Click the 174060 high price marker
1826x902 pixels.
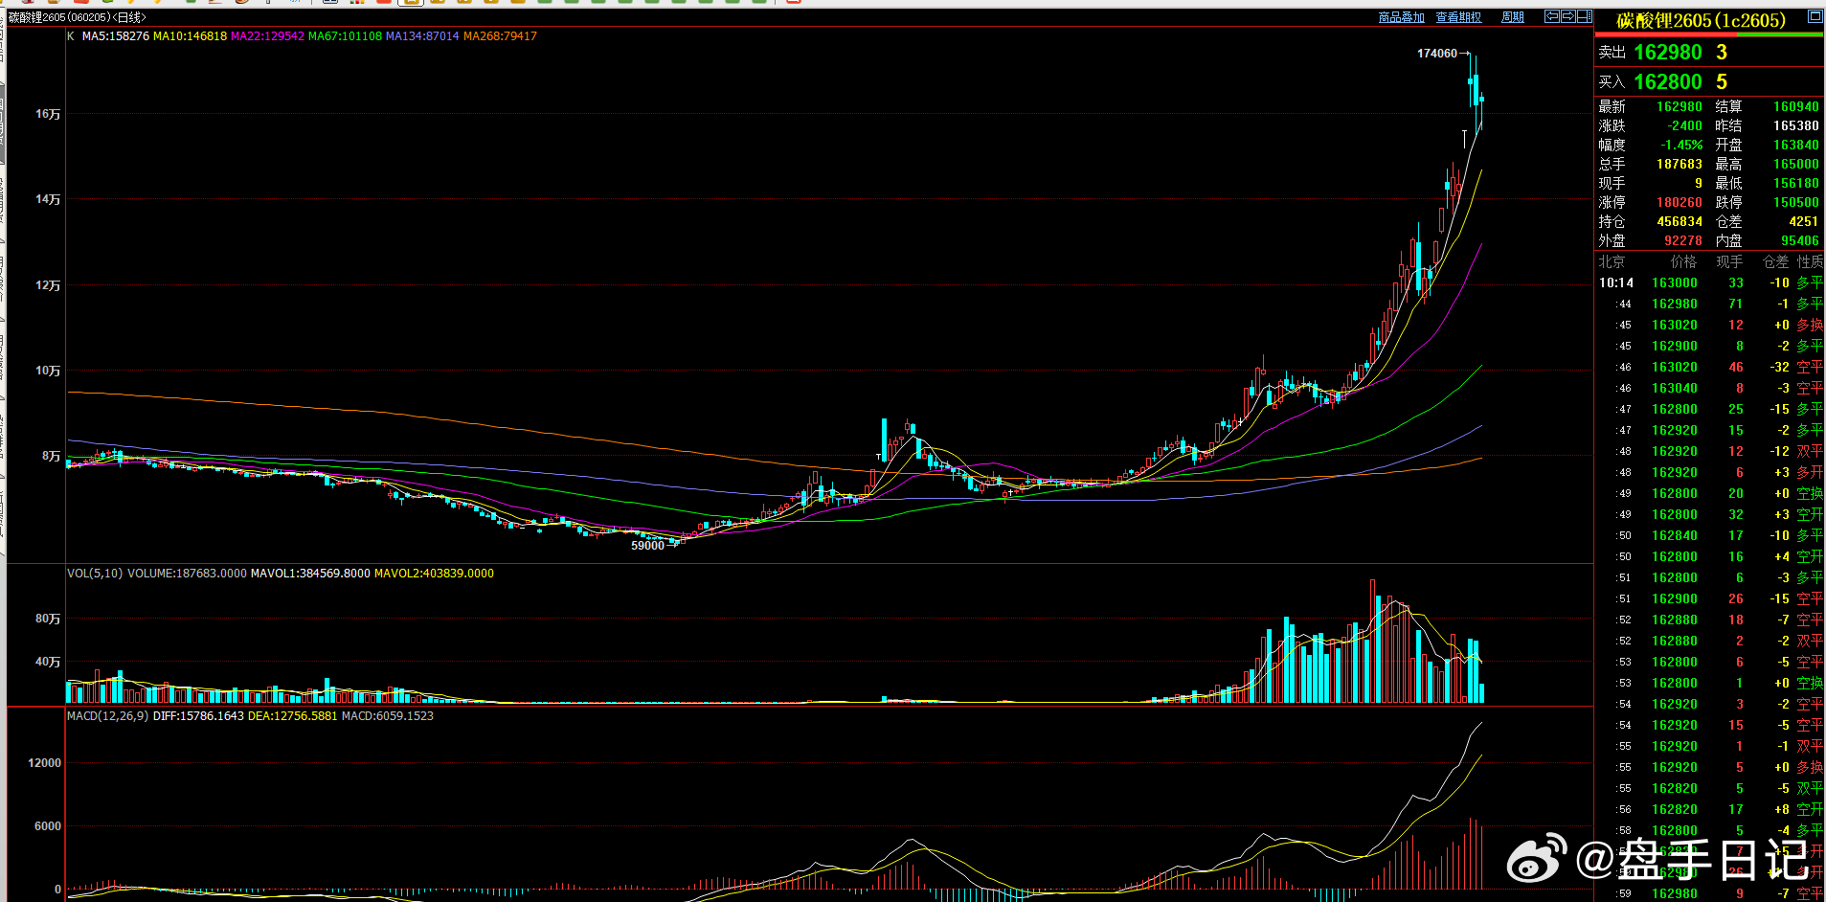click(1436, 54)
